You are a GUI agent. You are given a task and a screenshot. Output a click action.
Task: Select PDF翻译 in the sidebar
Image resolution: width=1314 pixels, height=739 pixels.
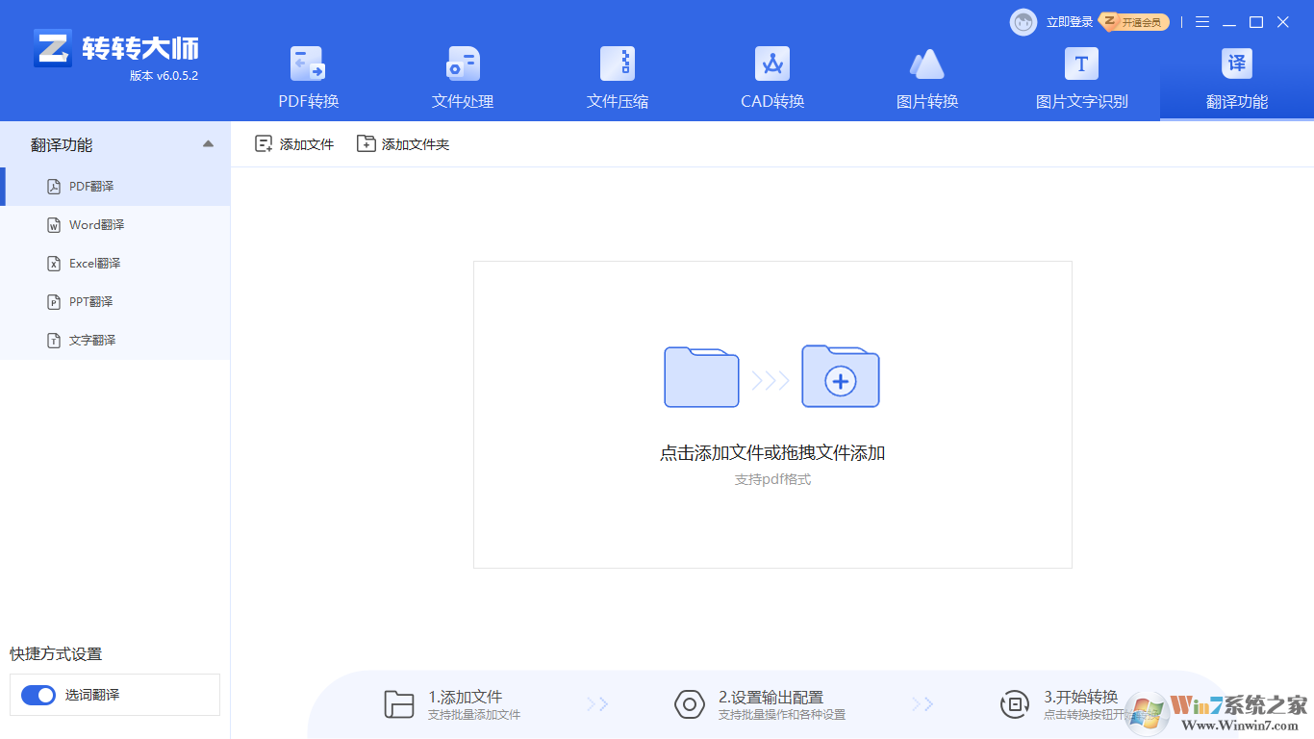pyautogui.click(x=115, y=187)
